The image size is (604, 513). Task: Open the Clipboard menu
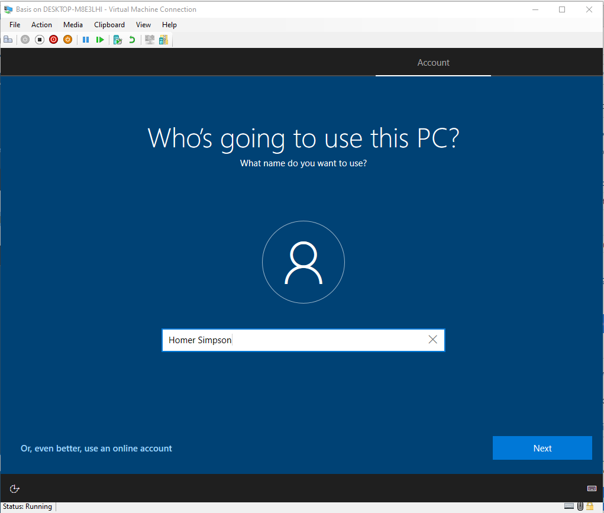[109, 25]
